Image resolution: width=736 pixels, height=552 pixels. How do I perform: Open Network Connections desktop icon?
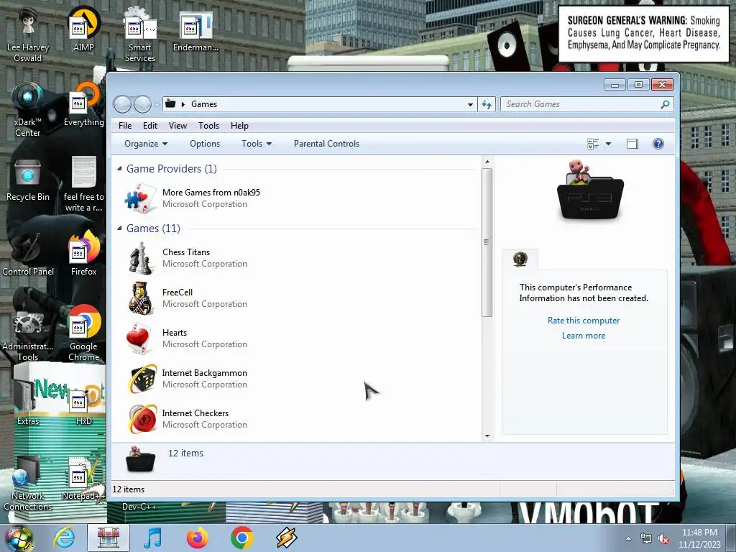coord(28,484)
